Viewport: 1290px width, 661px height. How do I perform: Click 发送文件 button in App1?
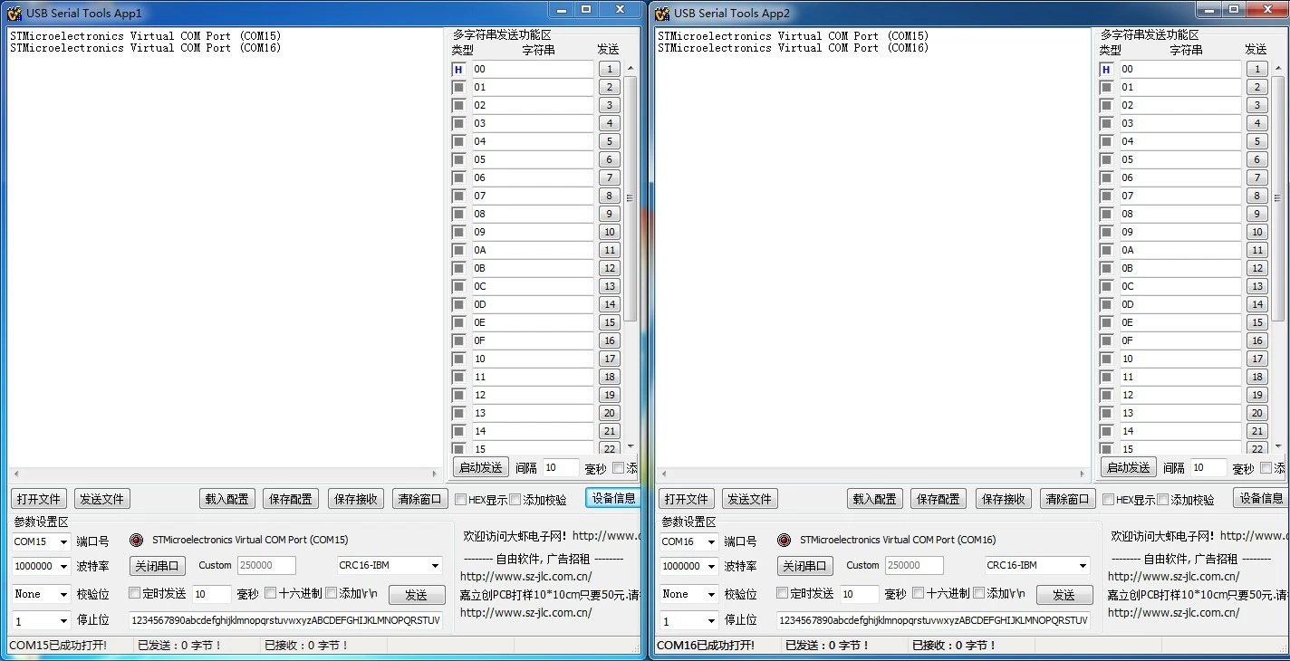tap(102, 499)
